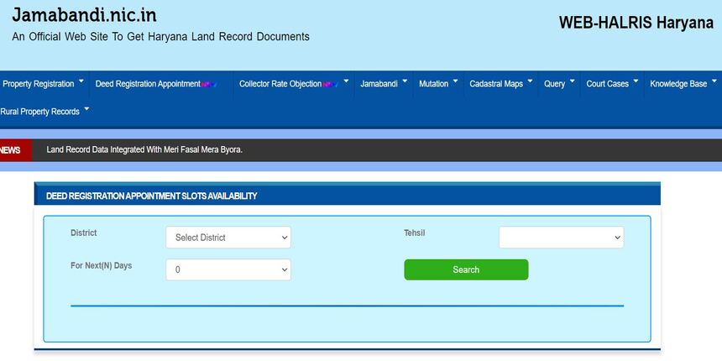Click the Meri Fasal Mera Byora news text
Viewport: 722px width, 361px height.
144,150
